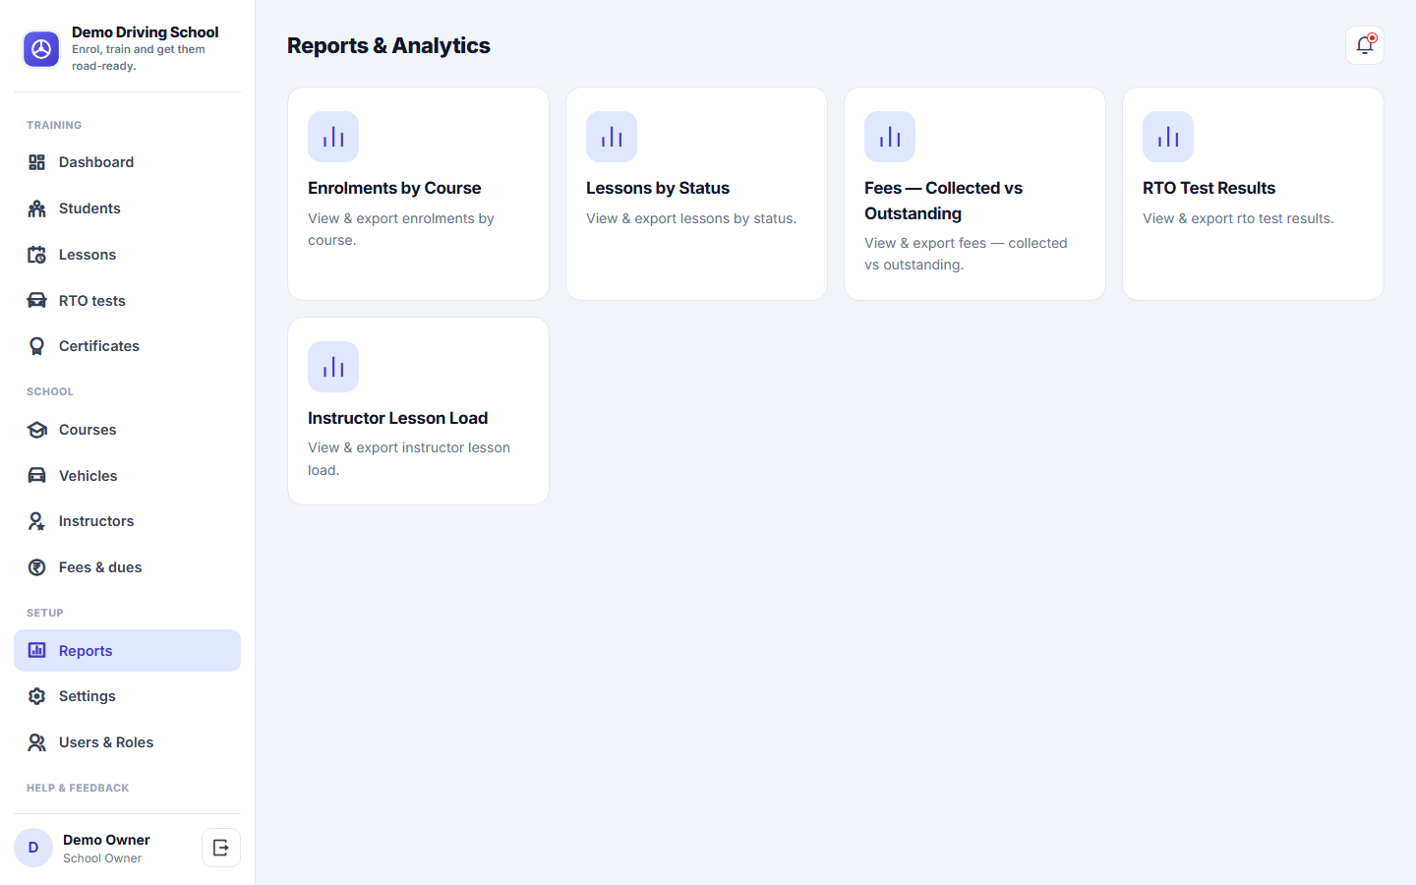Navigate to Lessons section
This screenshot has width=1416, height=885.
click(127, 255)
